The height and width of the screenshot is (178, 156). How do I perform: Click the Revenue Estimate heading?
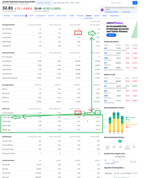pos(9,53)
